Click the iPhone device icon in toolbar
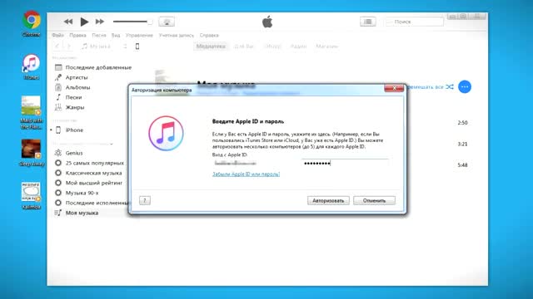533x299 pixels. (137, 47)
